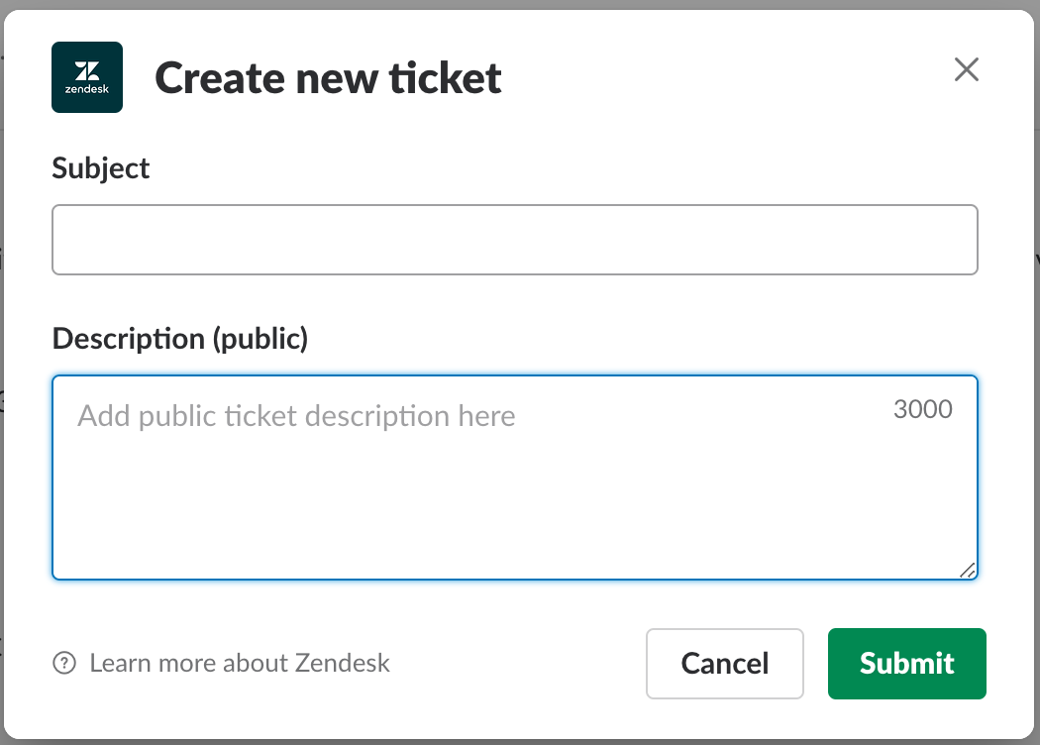1040x745 pixels.
Task: Submit the new ticket
Action: 906,664
